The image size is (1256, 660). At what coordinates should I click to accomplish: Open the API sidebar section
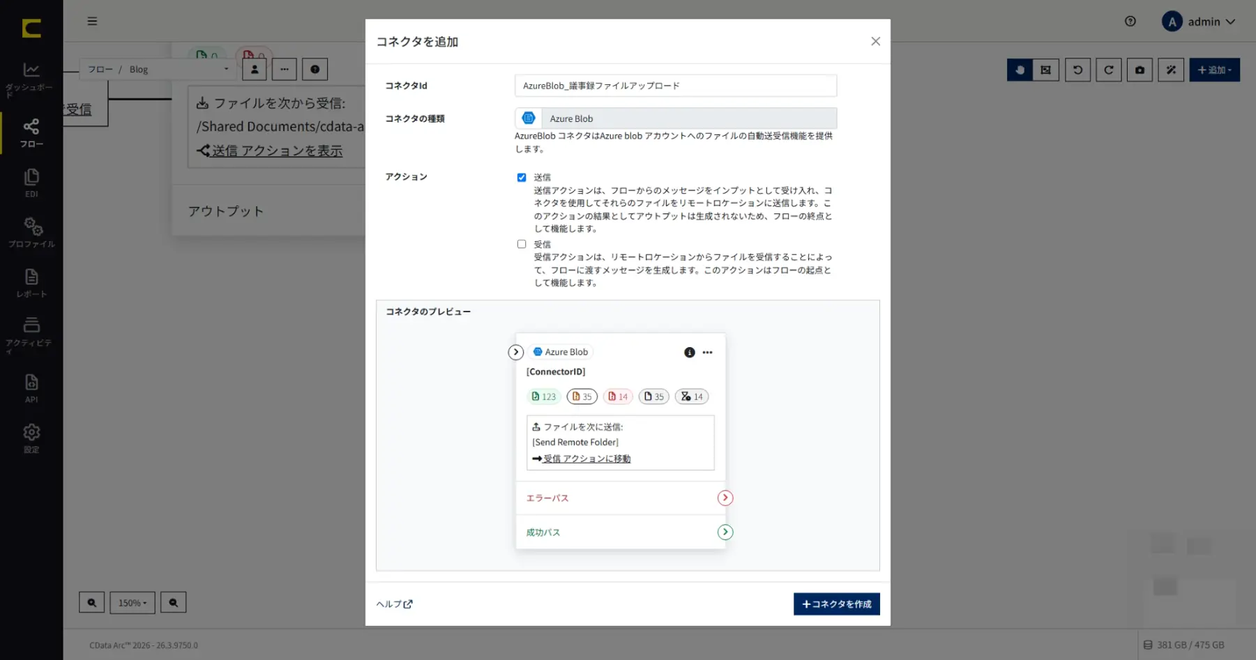tap(31, 388)
